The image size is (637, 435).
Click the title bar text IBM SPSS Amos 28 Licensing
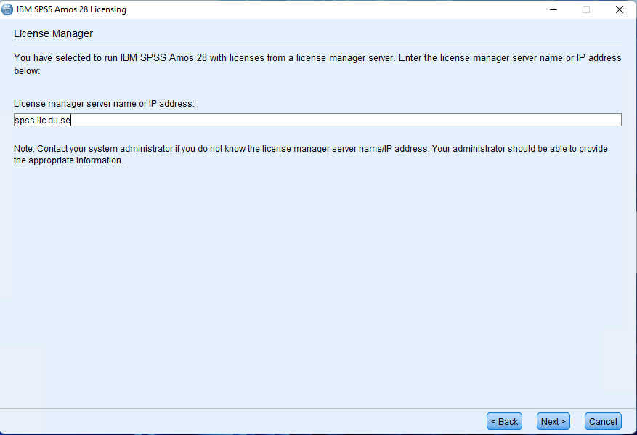tap(72, 9)
